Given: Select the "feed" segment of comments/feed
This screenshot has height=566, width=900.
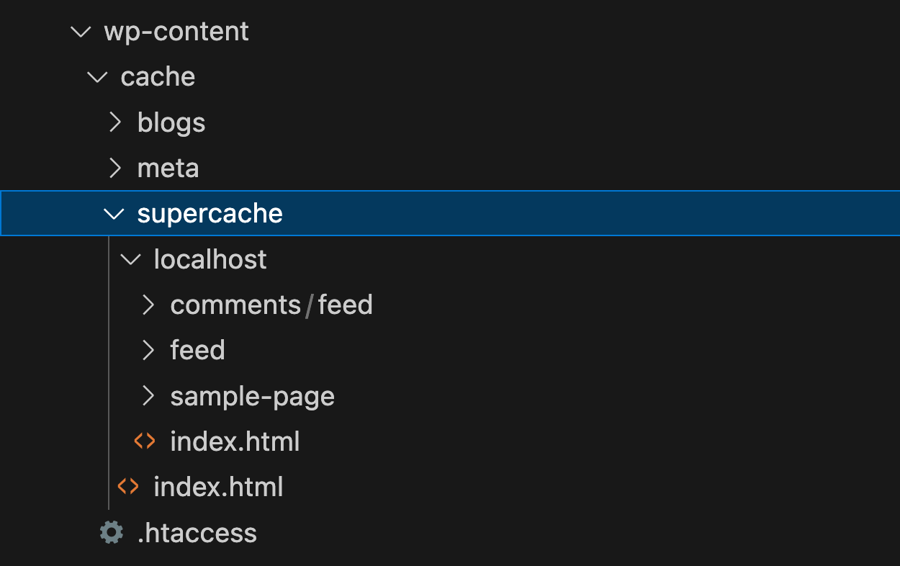Looking at the screenshot, I should tap(345, 305).
